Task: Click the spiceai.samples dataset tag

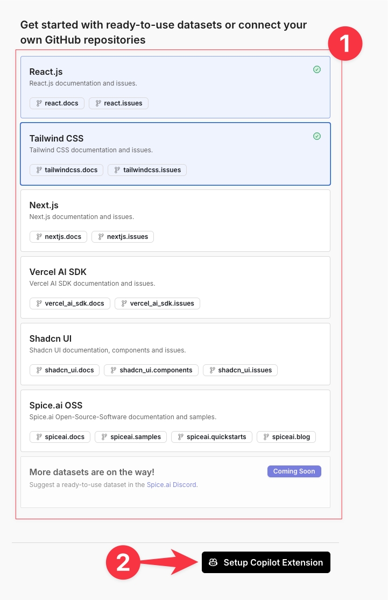Action: (x=131, y=437)
